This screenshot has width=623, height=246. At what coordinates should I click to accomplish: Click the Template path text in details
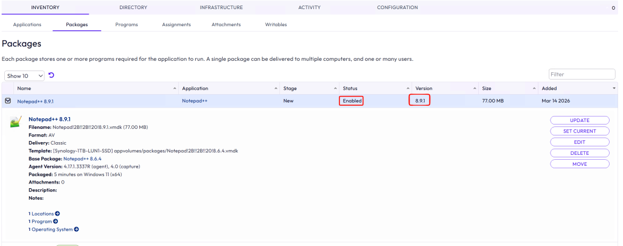point(145,151)
